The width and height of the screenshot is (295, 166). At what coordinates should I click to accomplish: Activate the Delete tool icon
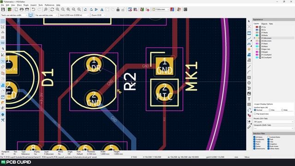pyautogui.click(x=249, y=115)
